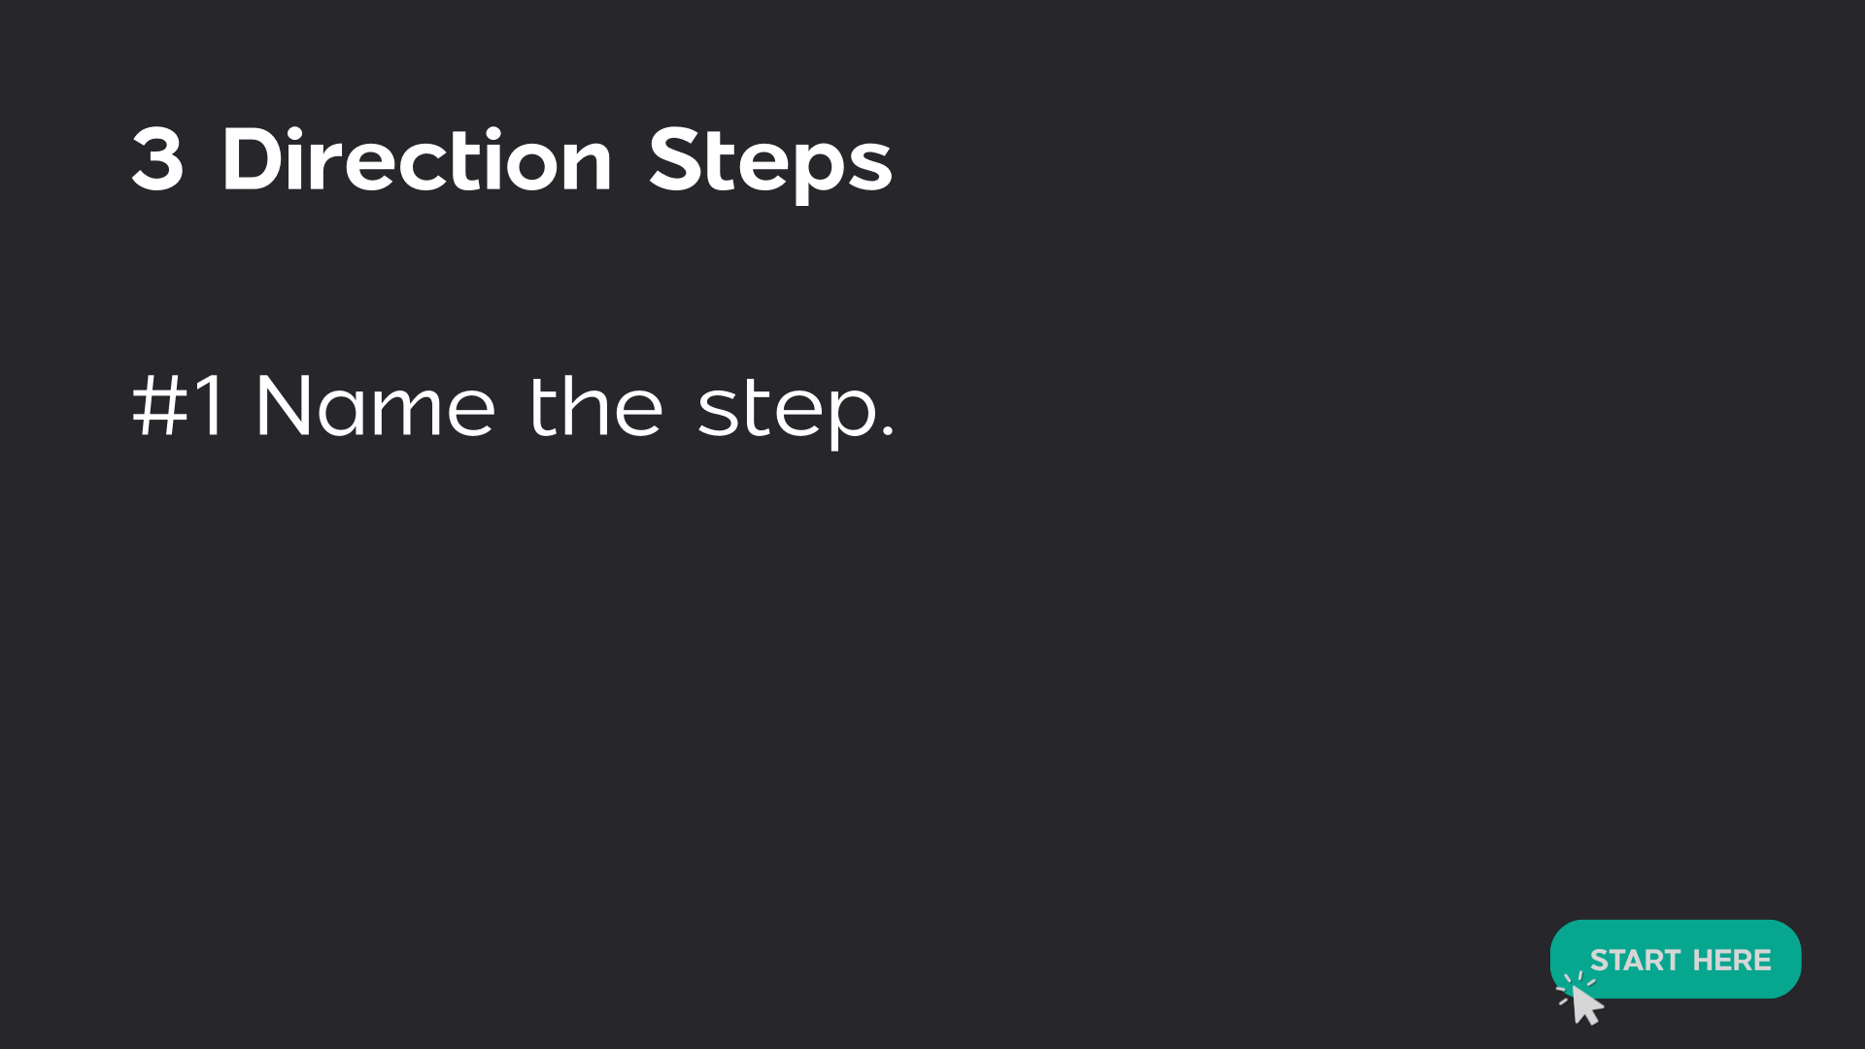Click the word "the" in step one

(595, 406)
